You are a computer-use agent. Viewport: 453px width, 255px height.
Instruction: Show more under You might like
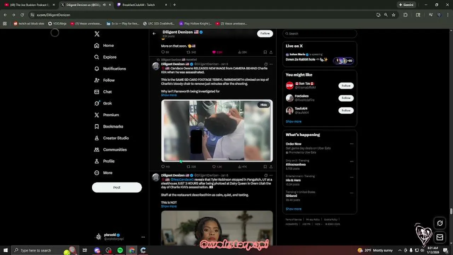[x=293, y=121]
